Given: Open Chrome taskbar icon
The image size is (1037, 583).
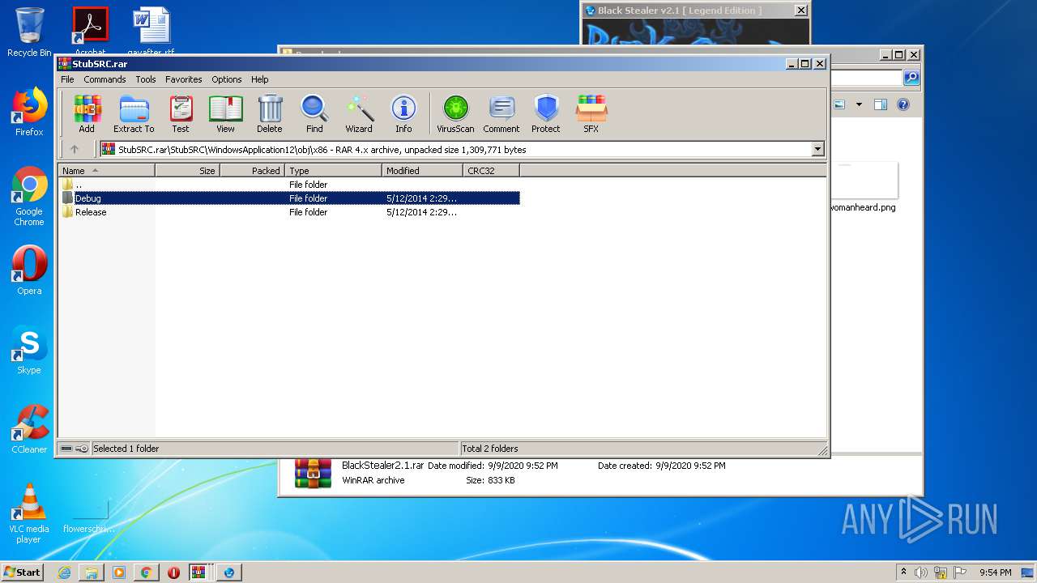Looking at the screenshot, I should (146, 572).
